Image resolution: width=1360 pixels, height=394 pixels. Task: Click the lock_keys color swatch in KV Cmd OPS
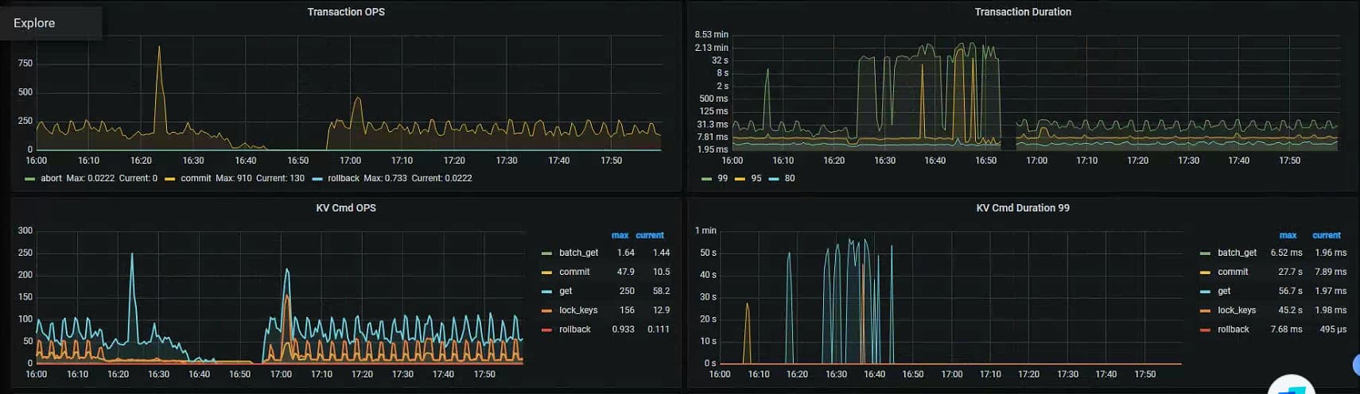point(546,311)
